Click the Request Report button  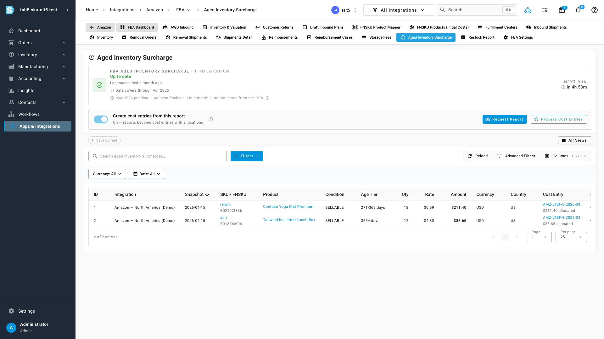[505, 119]
